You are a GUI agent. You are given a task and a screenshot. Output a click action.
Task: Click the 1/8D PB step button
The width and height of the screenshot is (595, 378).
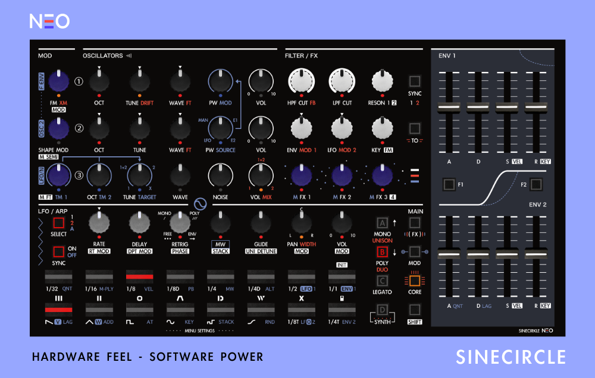180,277
